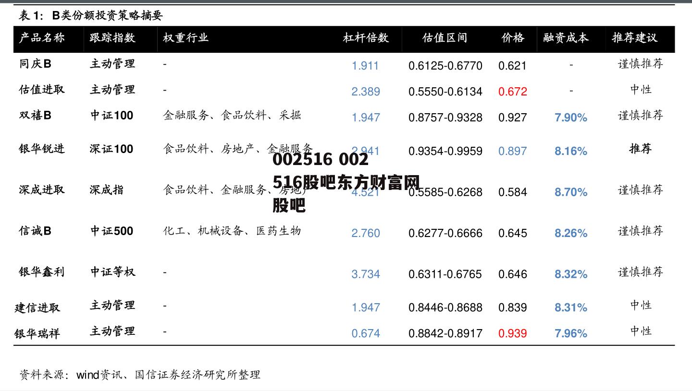Click valuation range "0.6311-0.6765"
692x391 pixels.
point(445,274)
